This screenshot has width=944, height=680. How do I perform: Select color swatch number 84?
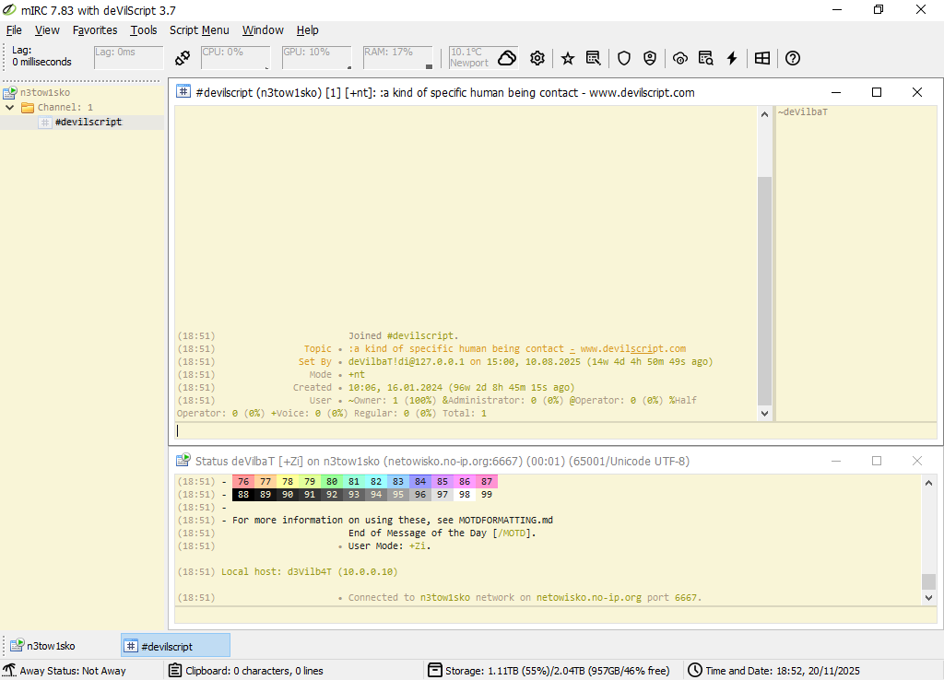[x=420, y=482]
